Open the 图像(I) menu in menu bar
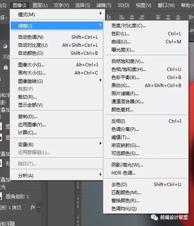194x226 pixels. coord(20,5)
